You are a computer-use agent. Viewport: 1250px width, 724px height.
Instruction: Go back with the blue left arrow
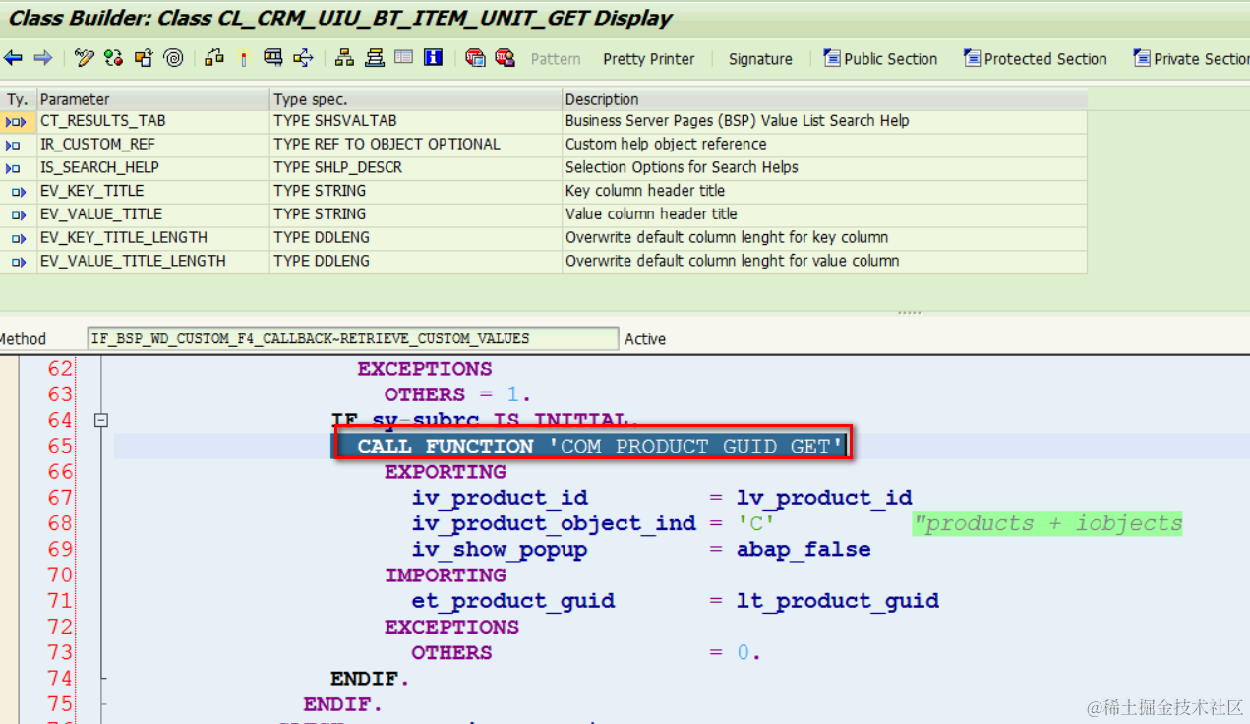(13, 58)
